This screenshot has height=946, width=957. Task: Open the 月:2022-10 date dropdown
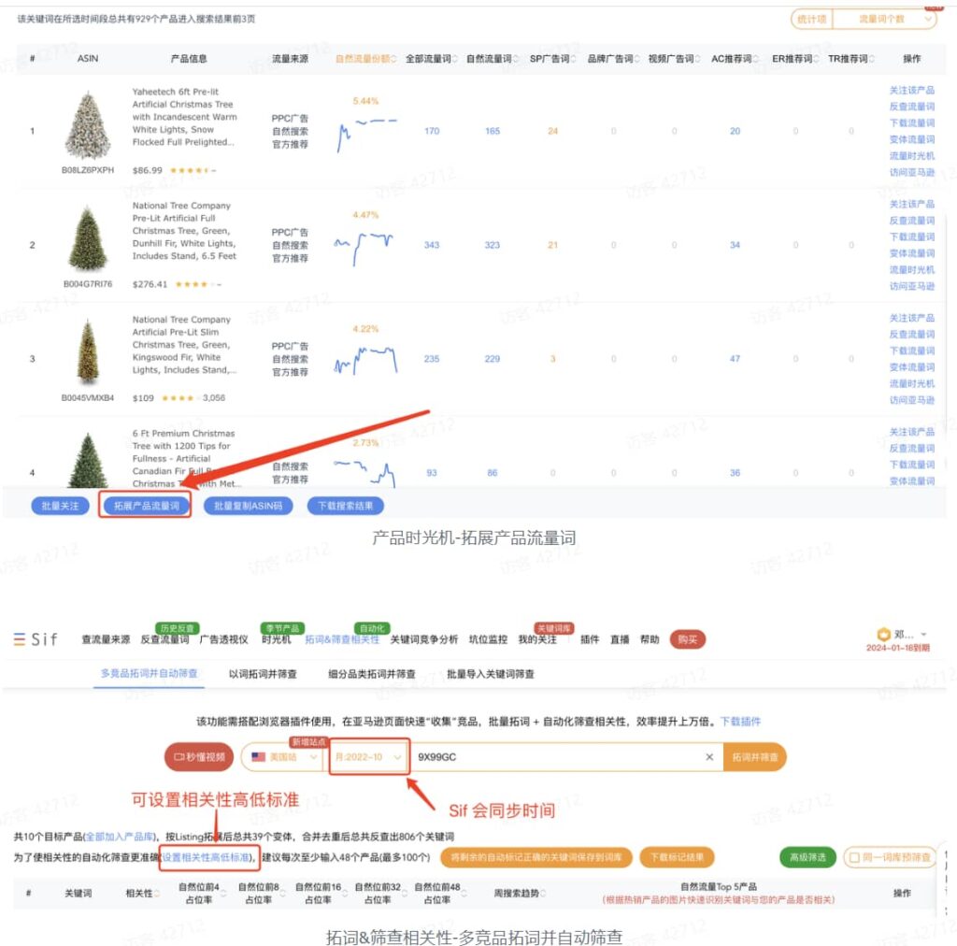[369, 757]
